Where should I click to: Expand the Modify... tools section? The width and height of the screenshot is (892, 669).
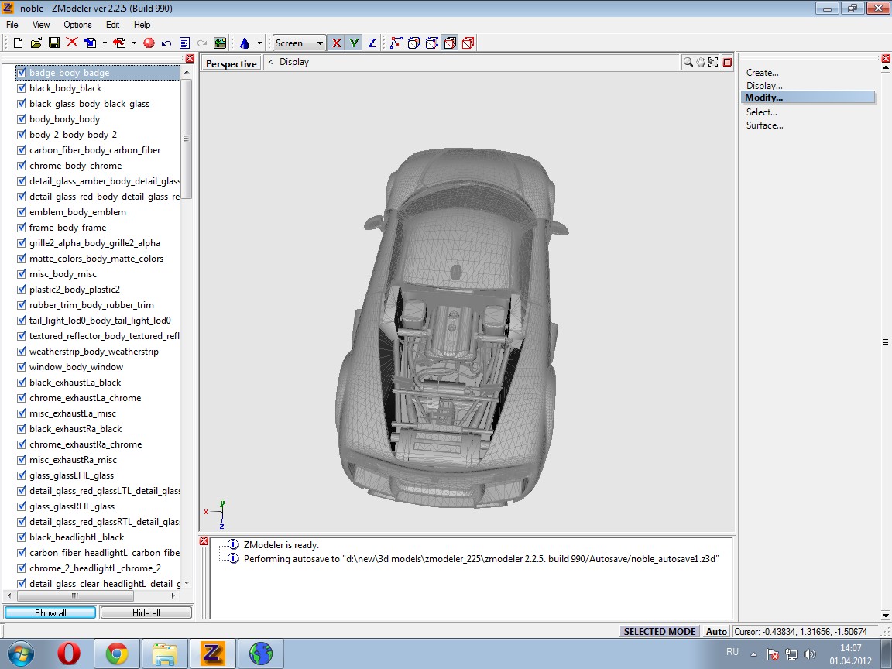point(763,98)
